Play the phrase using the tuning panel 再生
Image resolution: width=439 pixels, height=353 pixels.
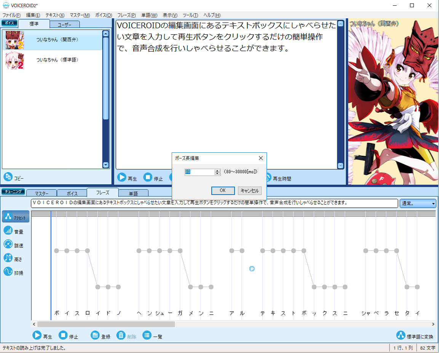42,335
